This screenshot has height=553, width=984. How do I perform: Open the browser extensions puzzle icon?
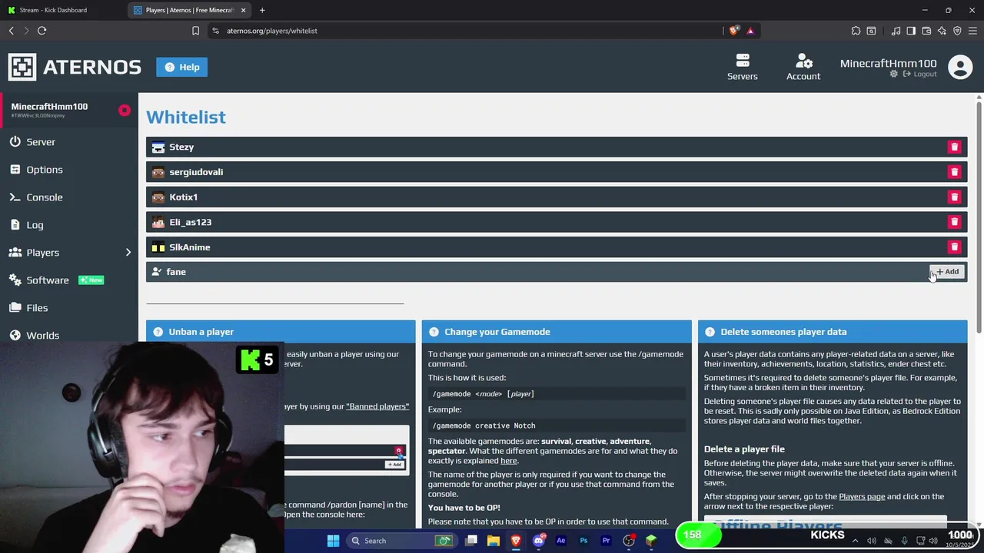pos(856,31)
